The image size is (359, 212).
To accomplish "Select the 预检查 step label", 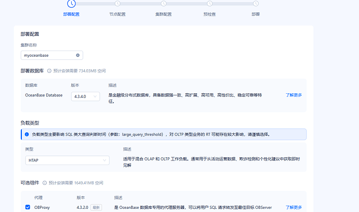I will click(x=210, y=14).
